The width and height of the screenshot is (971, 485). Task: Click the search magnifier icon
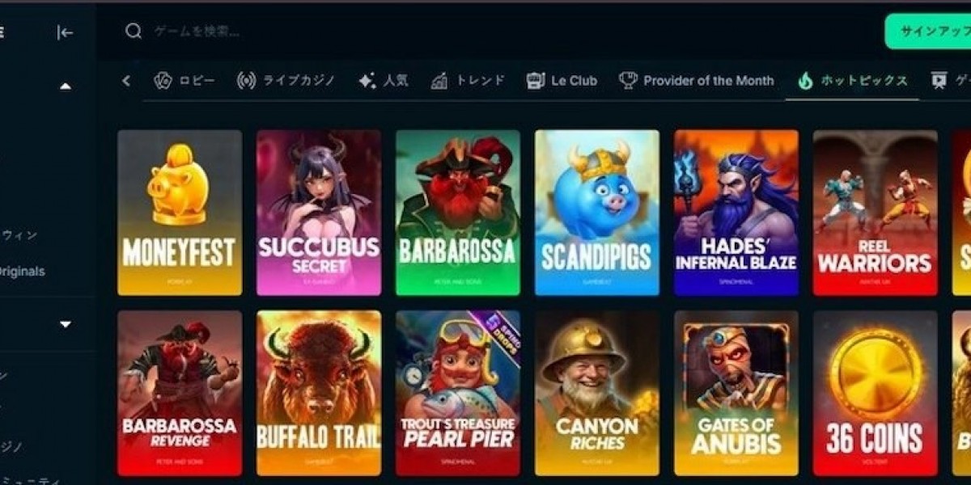134,32
